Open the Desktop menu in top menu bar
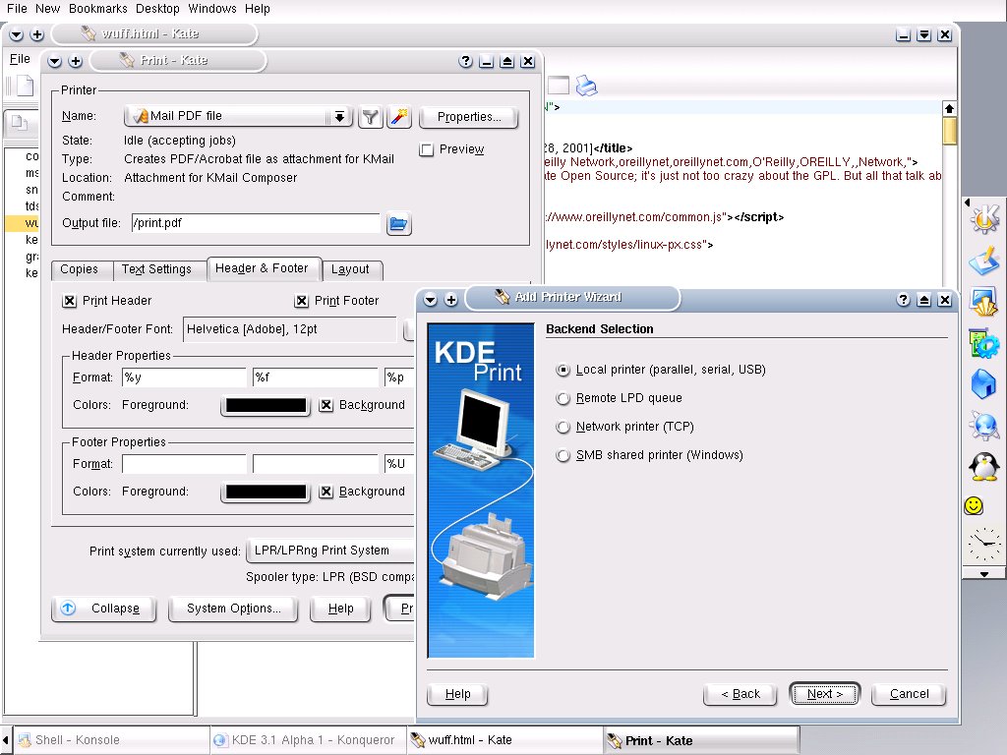This screenshot has width=1007, height=755. pos(157,9)
